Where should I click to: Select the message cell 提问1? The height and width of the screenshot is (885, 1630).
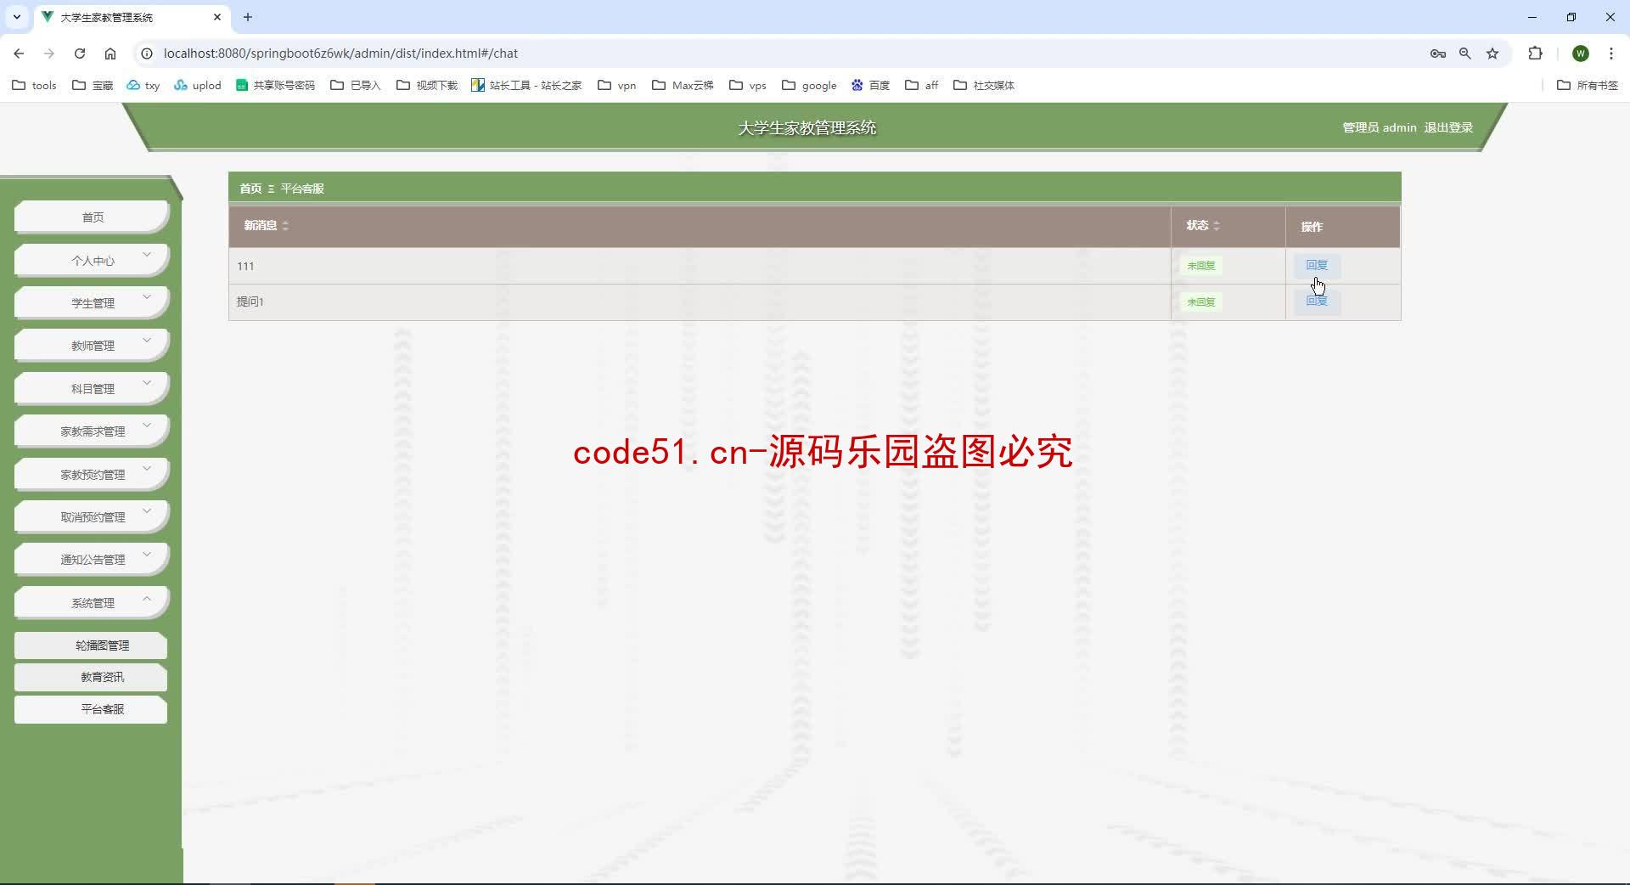700,302
